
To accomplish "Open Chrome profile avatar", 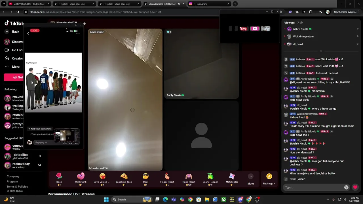I will [x=328, y=12].
